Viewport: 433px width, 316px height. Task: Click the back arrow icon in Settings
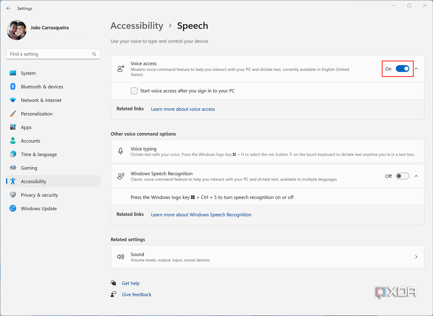pos(8,8)
